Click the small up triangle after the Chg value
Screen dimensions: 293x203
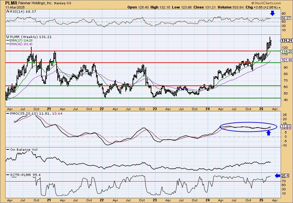pos(280,7)
